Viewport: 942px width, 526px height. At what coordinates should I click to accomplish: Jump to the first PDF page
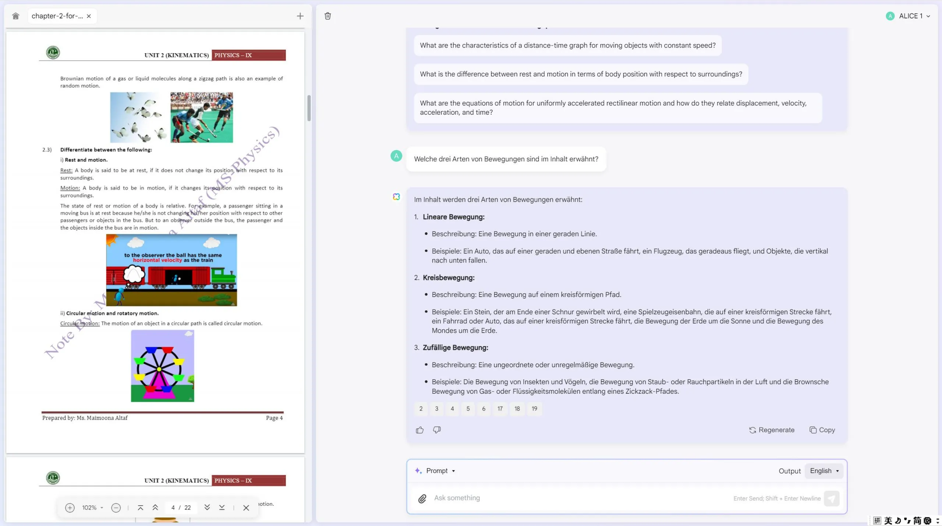(140, 508)
